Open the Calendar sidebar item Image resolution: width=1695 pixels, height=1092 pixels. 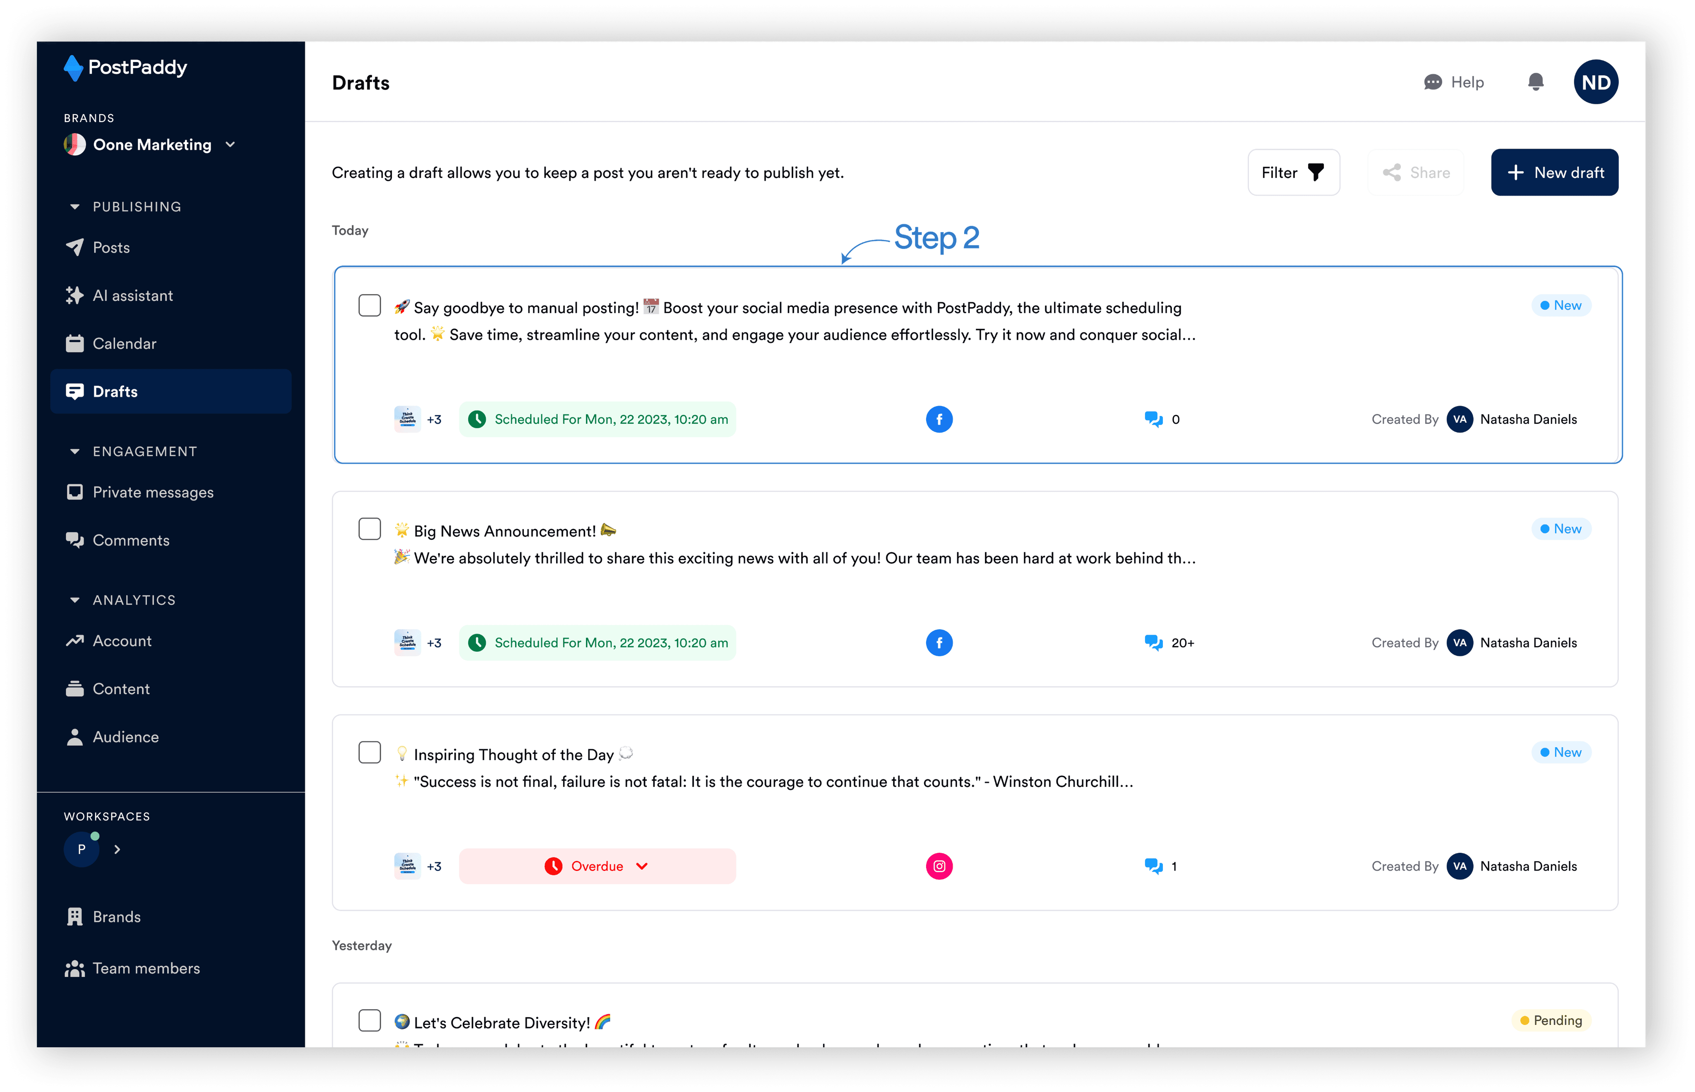[124, 343]
